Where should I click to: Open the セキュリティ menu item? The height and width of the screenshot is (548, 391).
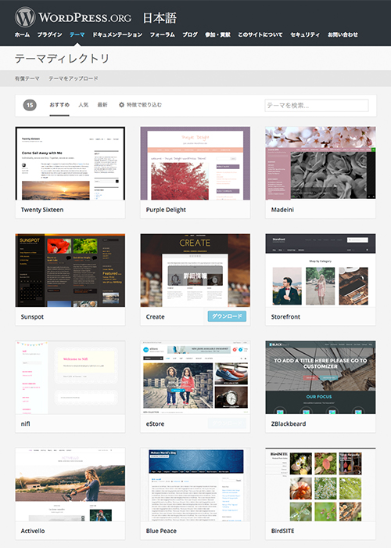pyautogui.click(x=305, y=34)
